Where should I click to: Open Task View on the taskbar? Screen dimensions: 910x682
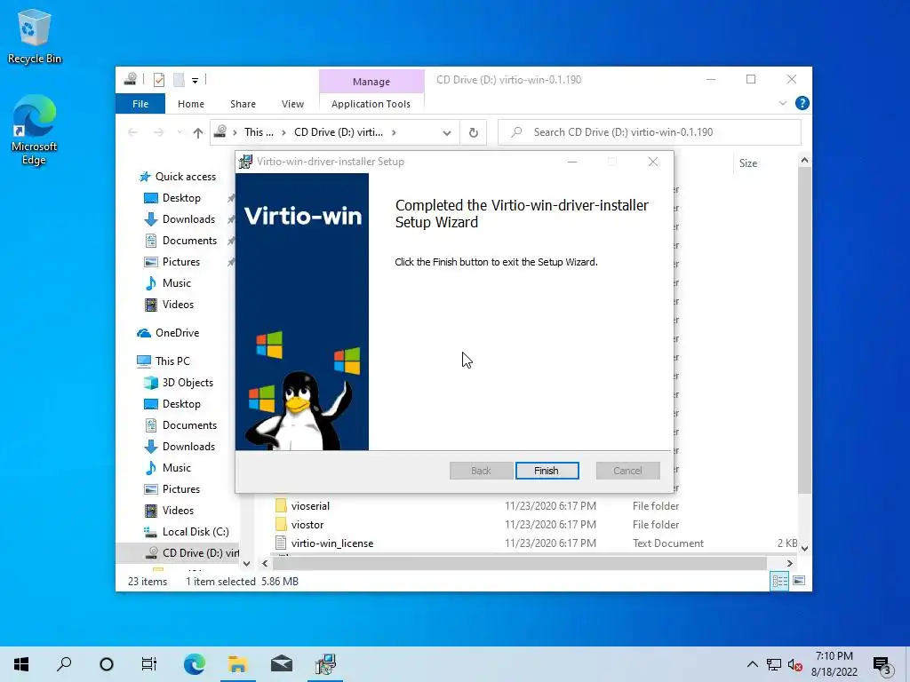point(149,664)
